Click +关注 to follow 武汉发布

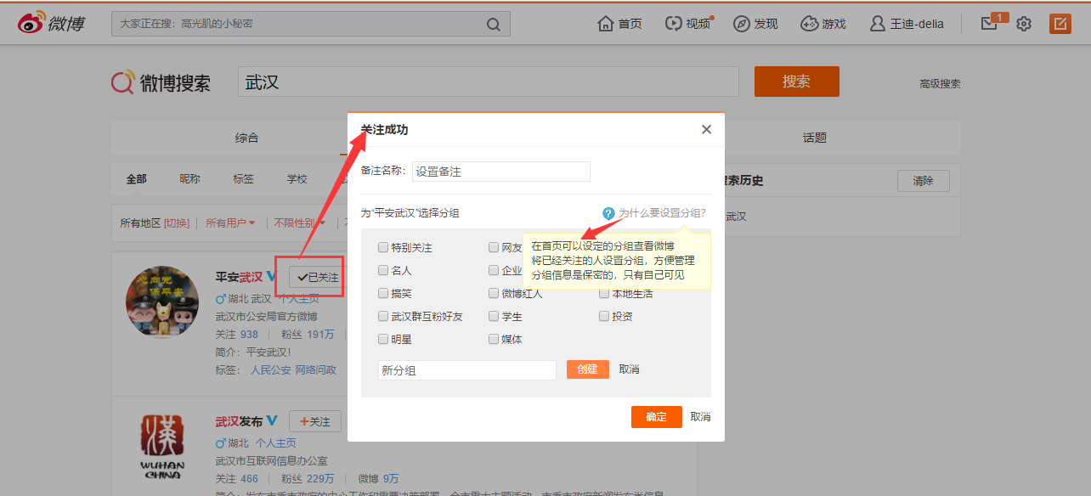coord(315,421)
